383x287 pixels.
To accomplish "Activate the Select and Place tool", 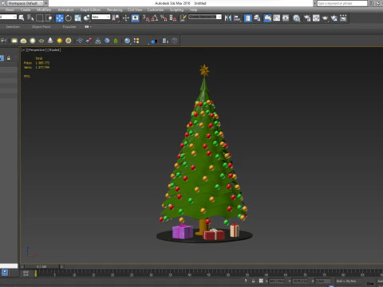I will [87, 18].
